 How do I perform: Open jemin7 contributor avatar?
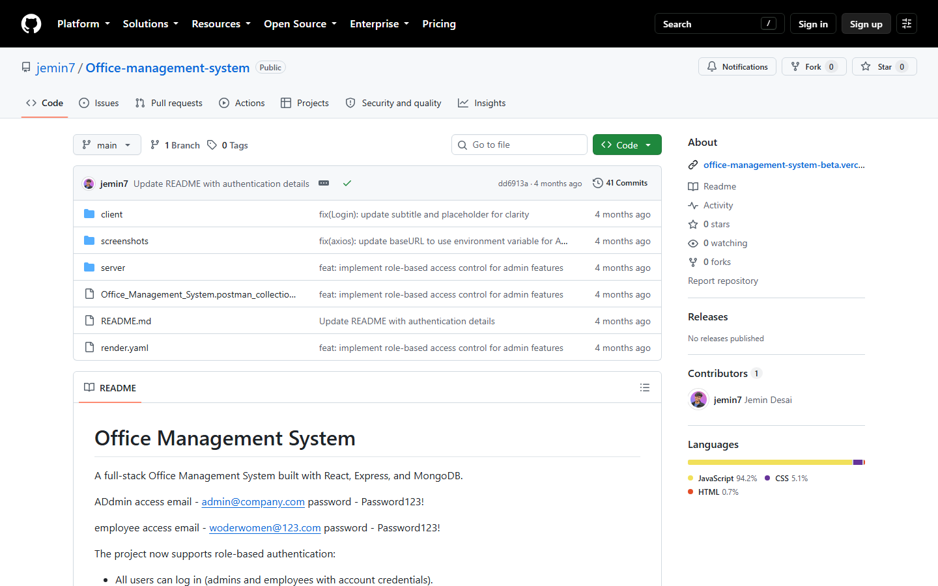[698, 399]
